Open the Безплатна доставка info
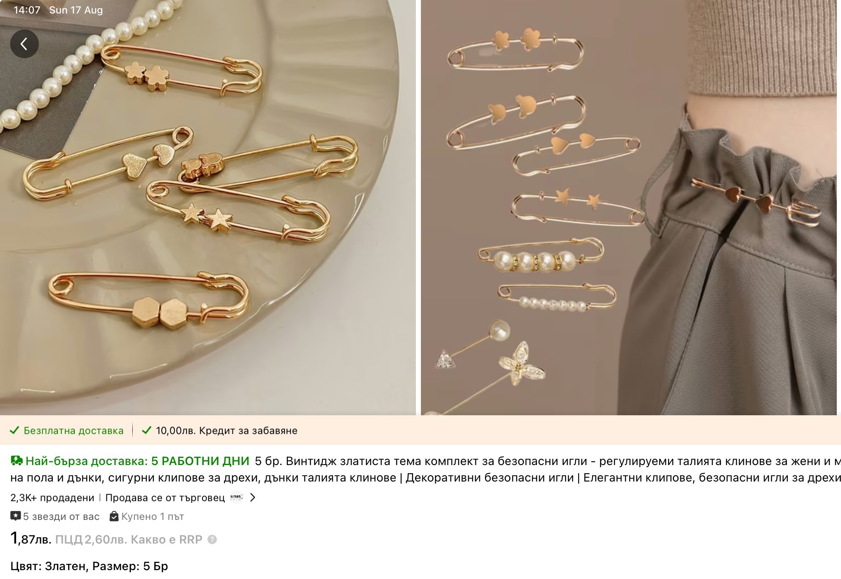841x579 pixels. click(x=74, y=430)
